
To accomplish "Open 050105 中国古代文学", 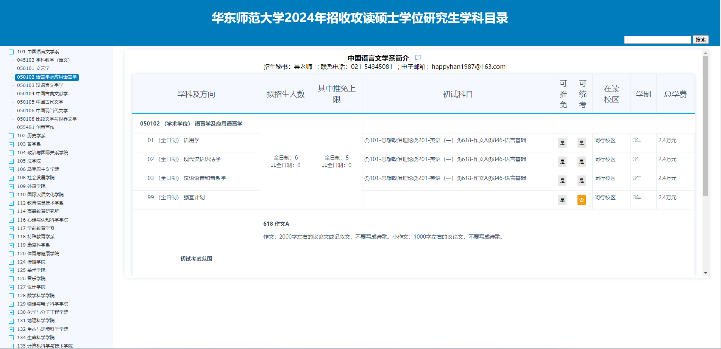I will pyautogui.click(x=40, y=102).
